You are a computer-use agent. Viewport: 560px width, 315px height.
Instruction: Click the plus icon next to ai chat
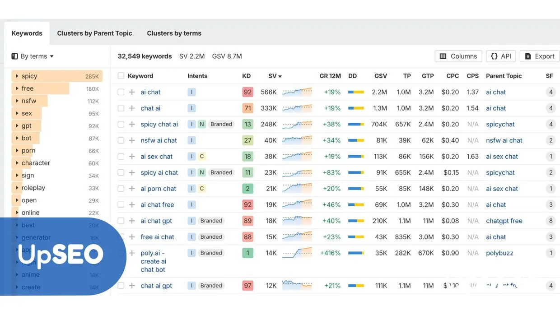(131, 92)
